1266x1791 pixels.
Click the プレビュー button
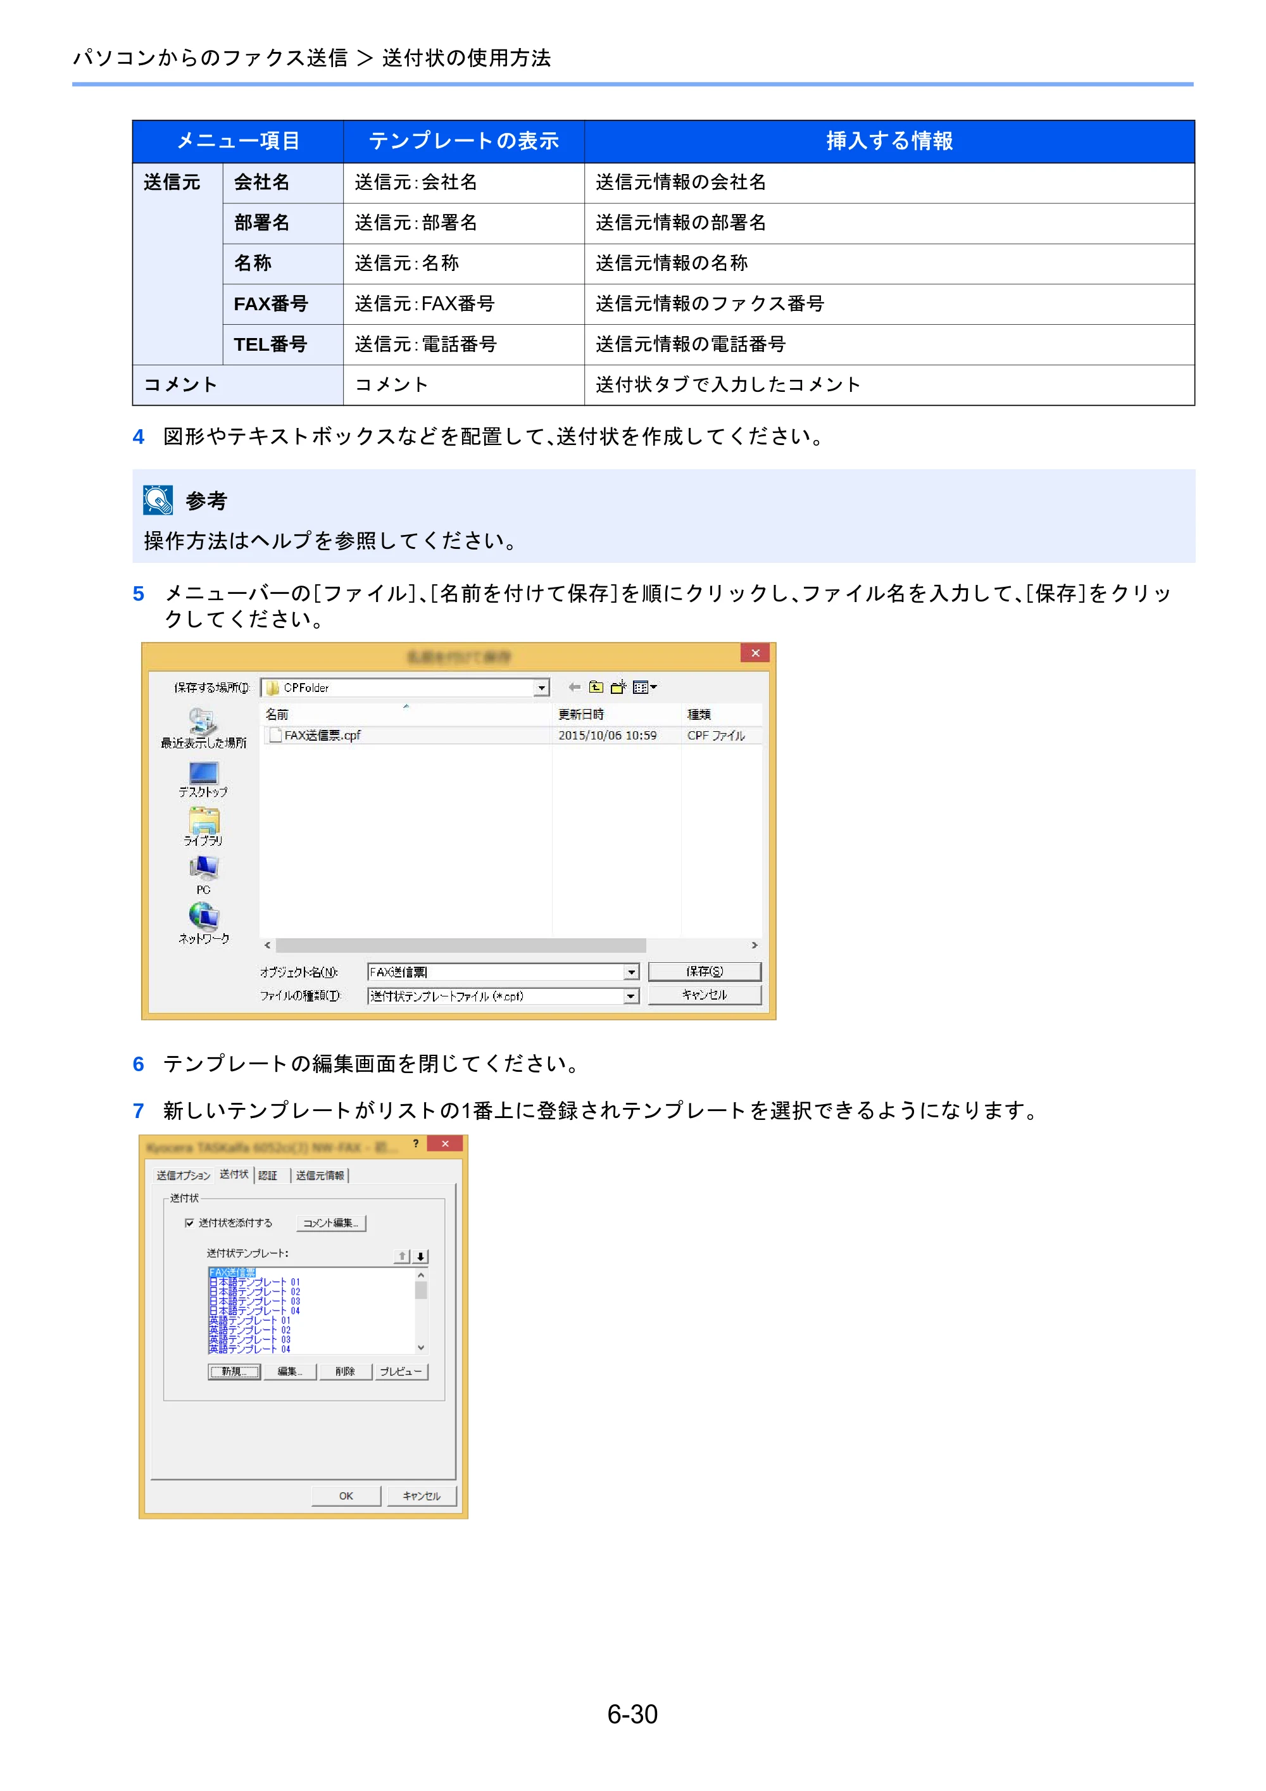pyautogui.click(x=401, y=1371)
